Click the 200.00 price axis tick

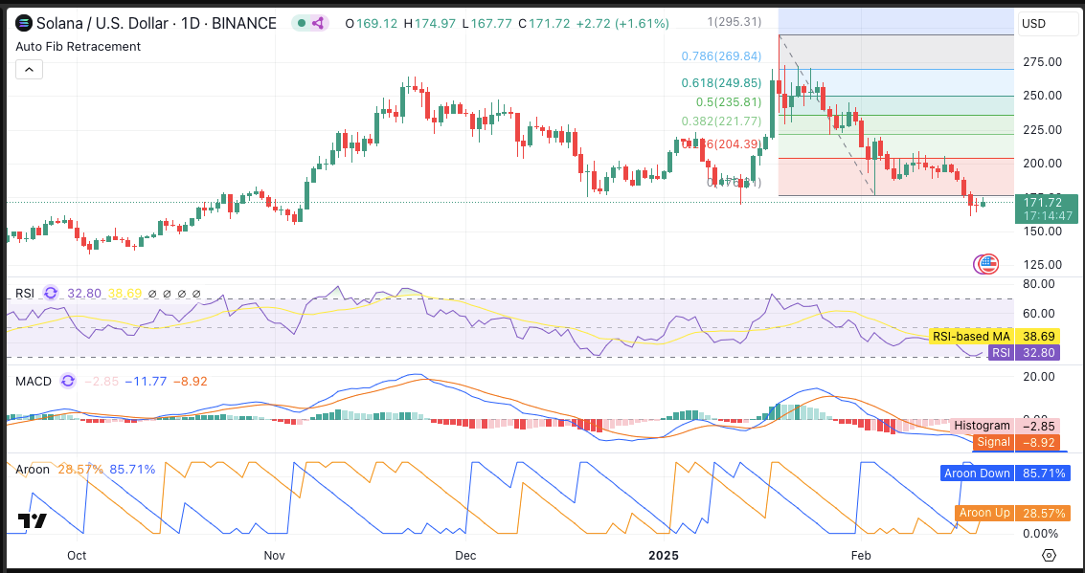point(1043,164)
